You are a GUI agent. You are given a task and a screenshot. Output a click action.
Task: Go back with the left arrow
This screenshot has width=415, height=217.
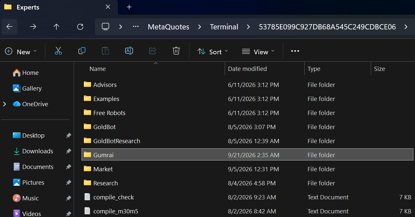click(x=9, y=27)
